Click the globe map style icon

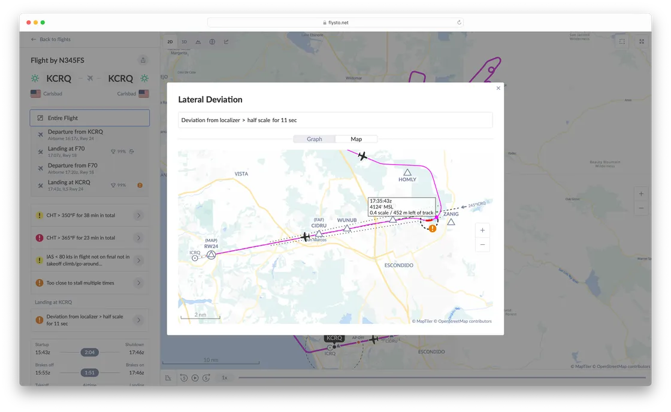(x=212, y=42)
